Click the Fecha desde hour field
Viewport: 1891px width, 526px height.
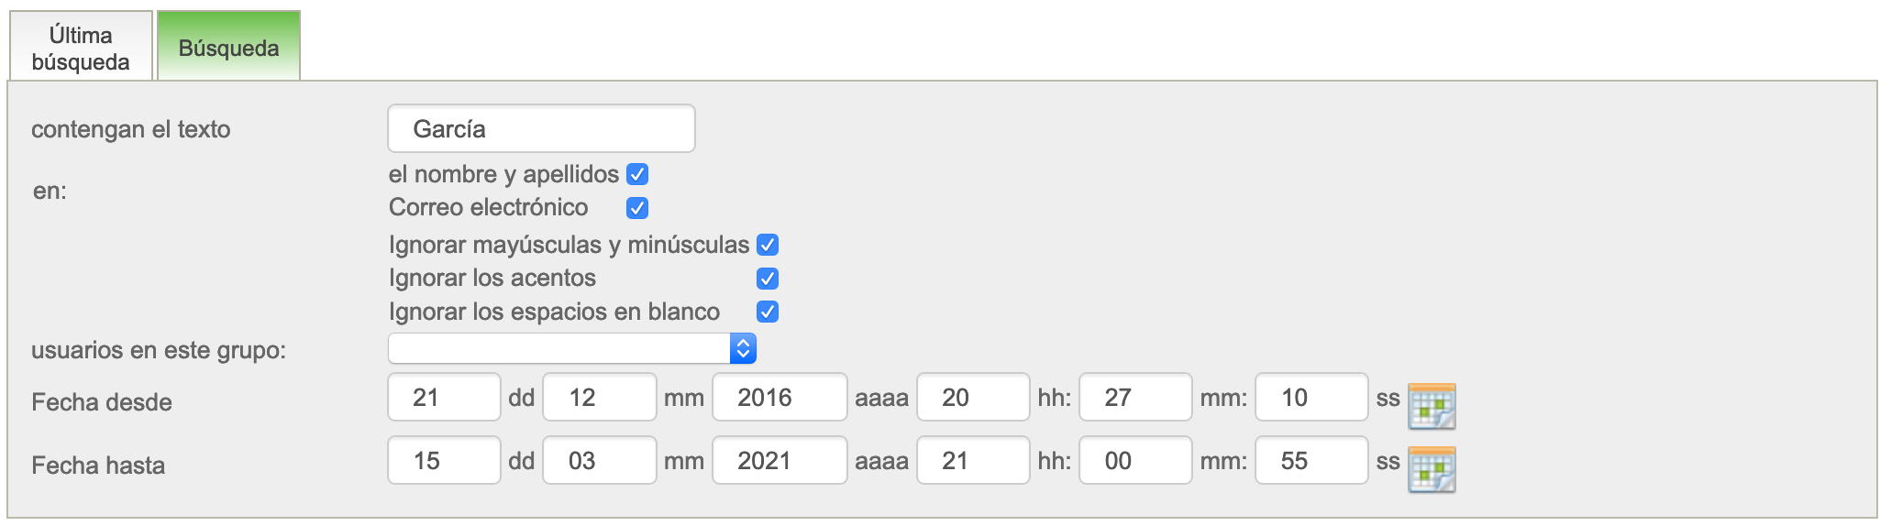[972, 397]
